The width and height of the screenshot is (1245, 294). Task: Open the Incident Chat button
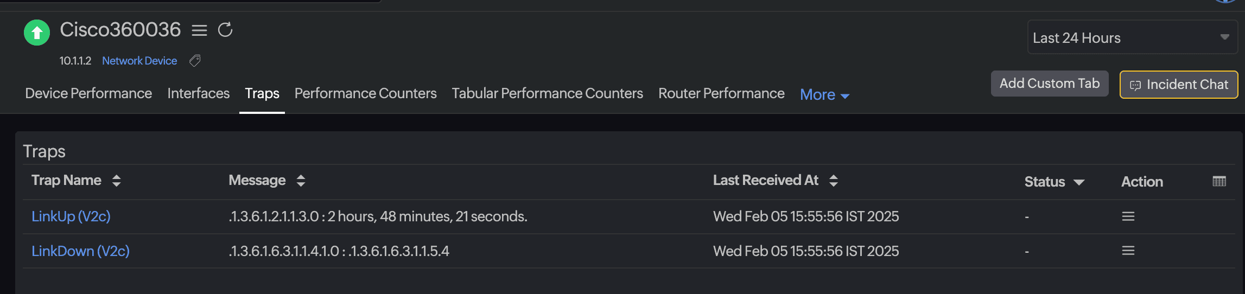pos(1178,85)
